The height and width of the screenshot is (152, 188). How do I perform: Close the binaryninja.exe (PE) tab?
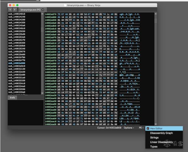click(x=43, y=10)
